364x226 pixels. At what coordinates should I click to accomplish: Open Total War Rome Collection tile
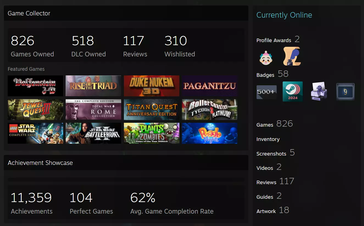[x=93, y=110]
